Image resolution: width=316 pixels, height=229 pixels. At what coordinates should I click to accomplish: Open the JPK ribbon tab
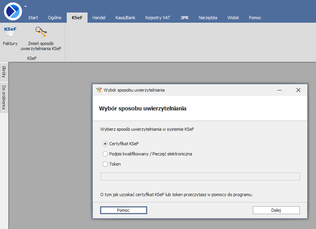pos(184,18)
